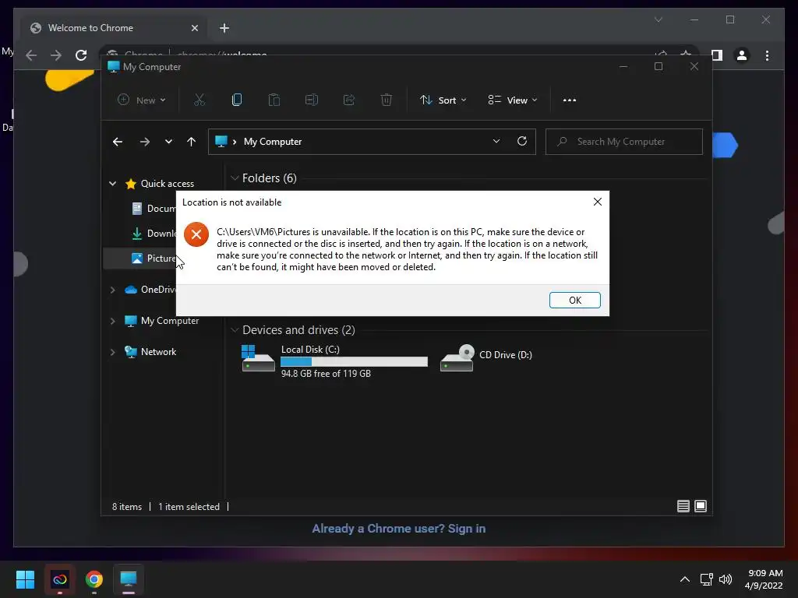The height and width of the screenshot is (598, 798).
Task: Toggle Chrome side panel icon
Action: [x=717, y=55]
